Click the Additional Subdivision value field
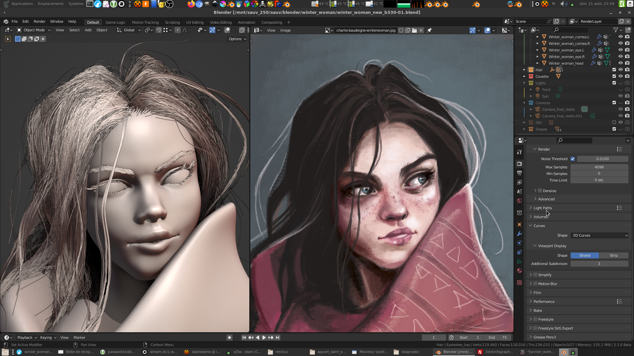This screenshot has width=634, height=356. (599, 264)
